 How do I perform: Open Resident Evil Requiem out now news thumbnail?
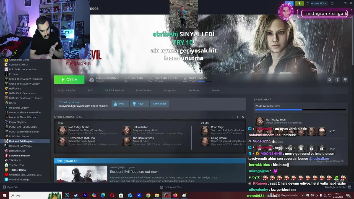(x=82, y=174)
